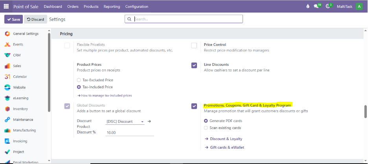Viewport: 368px width, 164px height.
Task: Click the chat messages icon in the top bar
Action: [x=316, y=7]
